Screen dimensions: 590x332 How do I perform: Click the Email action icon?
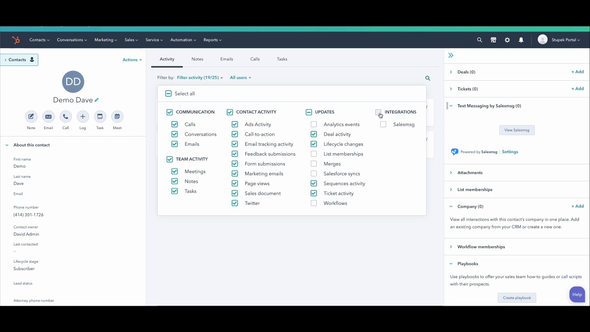tap(48, 117)
